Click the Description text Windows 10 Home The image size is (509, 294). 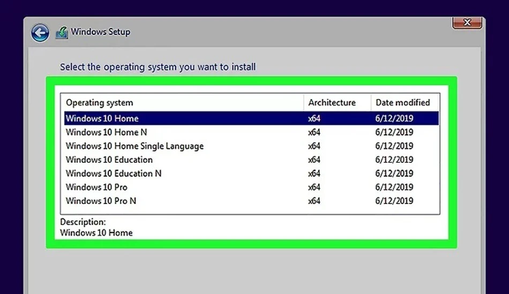point(96,233)
